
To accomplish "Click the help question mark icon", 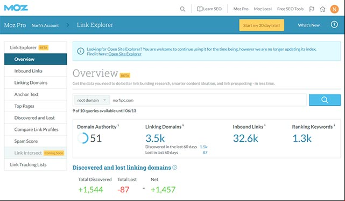I will click(334, 24).
